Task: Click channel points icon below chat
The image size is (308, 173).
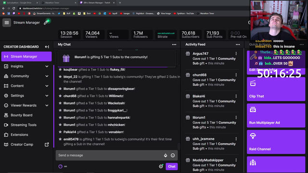Action: pyautogui.click(x=61, y=167)
